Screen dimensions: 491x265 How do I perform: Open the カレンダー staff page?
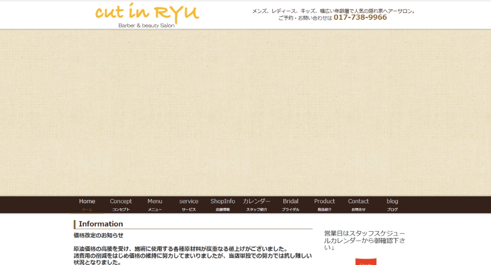coord(256,204)
